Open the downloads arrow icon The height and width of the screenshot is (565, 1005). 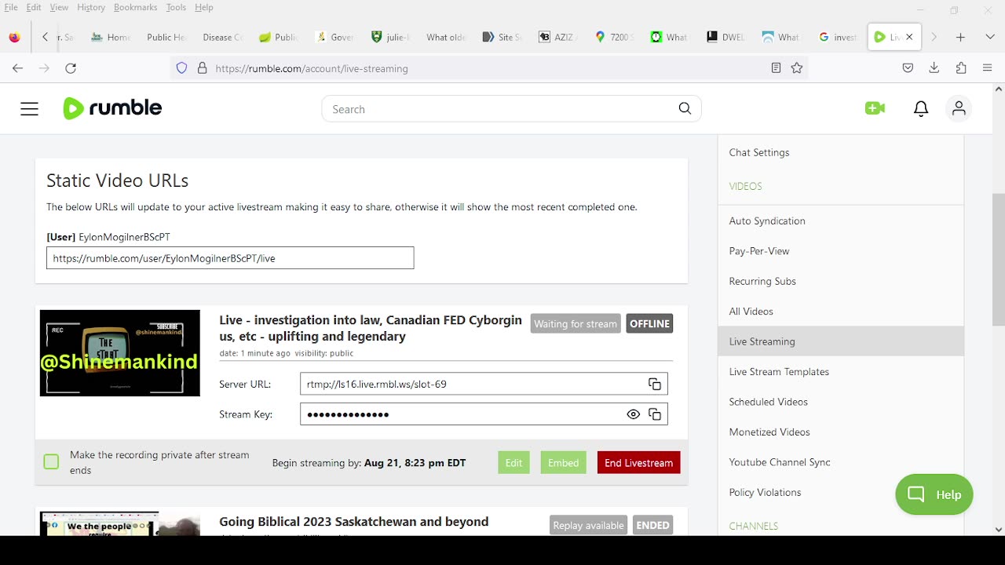pyautogui.click(x=934, y=68)
